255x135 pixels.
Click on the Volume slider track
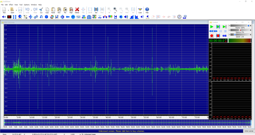(x=240, y=26)
